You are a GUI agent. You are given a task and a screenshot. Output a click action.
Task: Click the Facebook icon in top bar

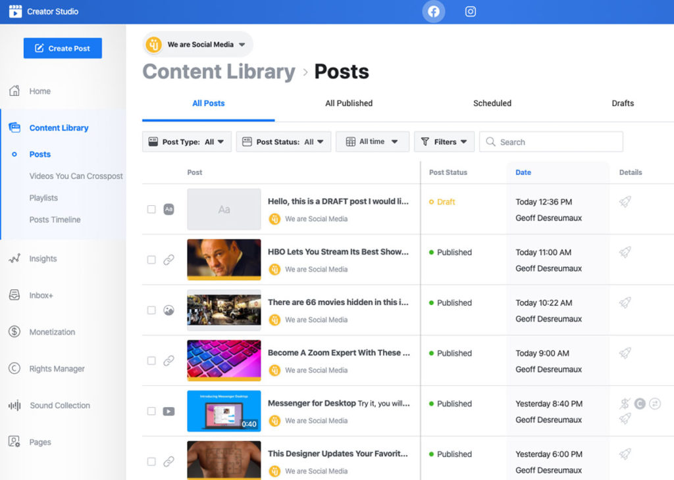(x=434, y=11)
